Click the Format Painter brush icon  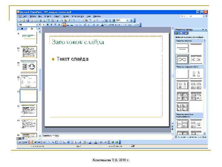69,20
